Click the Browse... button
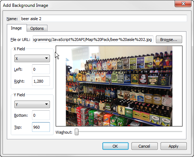This screenshot has width=194, height=157. (169, 40)
